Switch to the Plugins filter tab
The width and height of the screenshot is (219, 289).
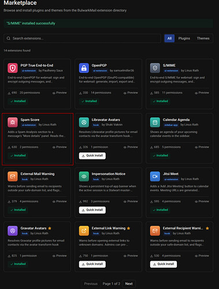[184, 38]
